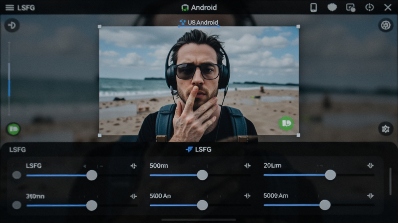Toggle the round switch beside 310mn slider

coord(17,205)
